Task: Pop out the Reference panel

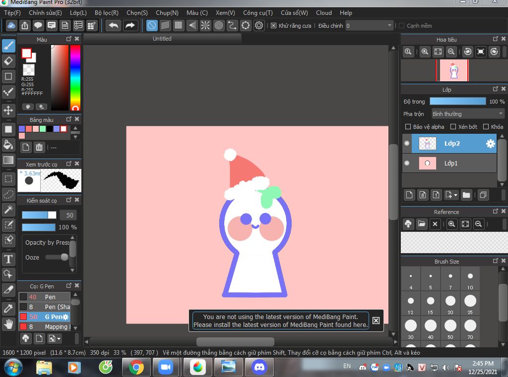Action: click(x=495, y=212)
